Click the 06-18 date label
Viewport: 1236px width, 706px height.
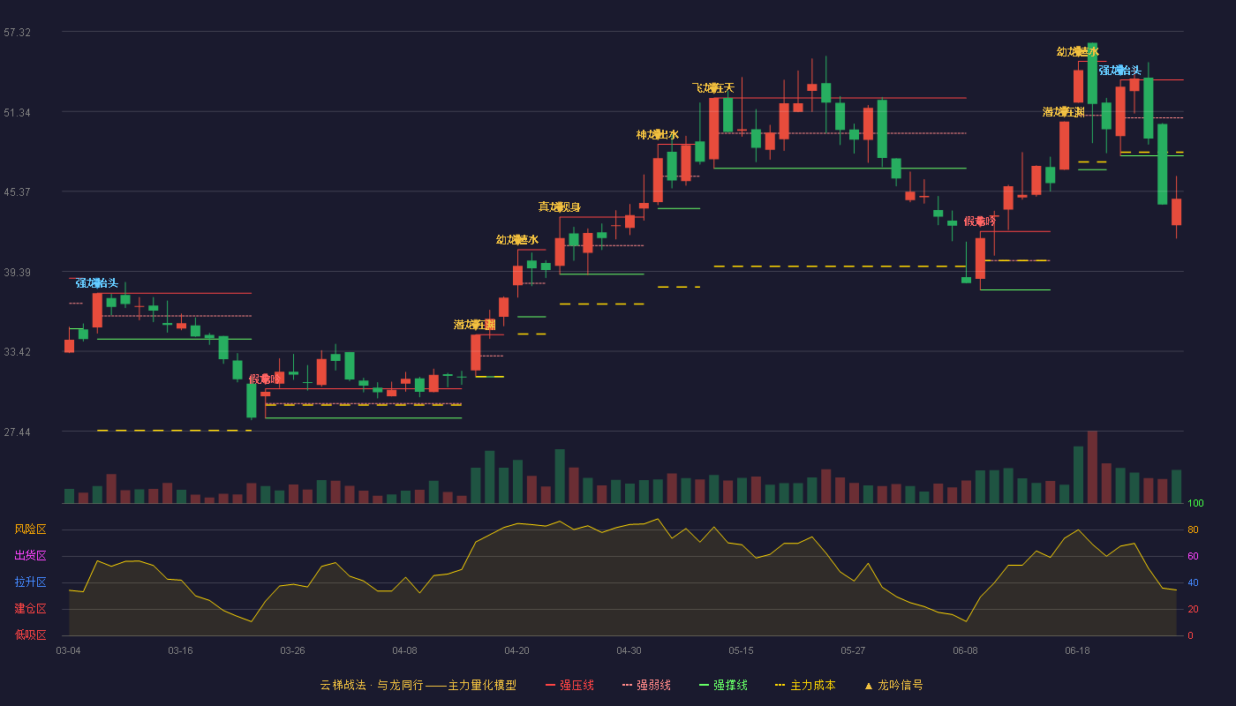(1078, 650)
